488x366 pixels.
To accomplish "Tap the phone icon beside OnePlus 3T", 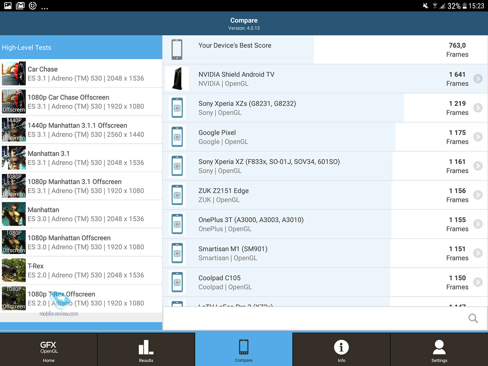I will click(177, 224).
